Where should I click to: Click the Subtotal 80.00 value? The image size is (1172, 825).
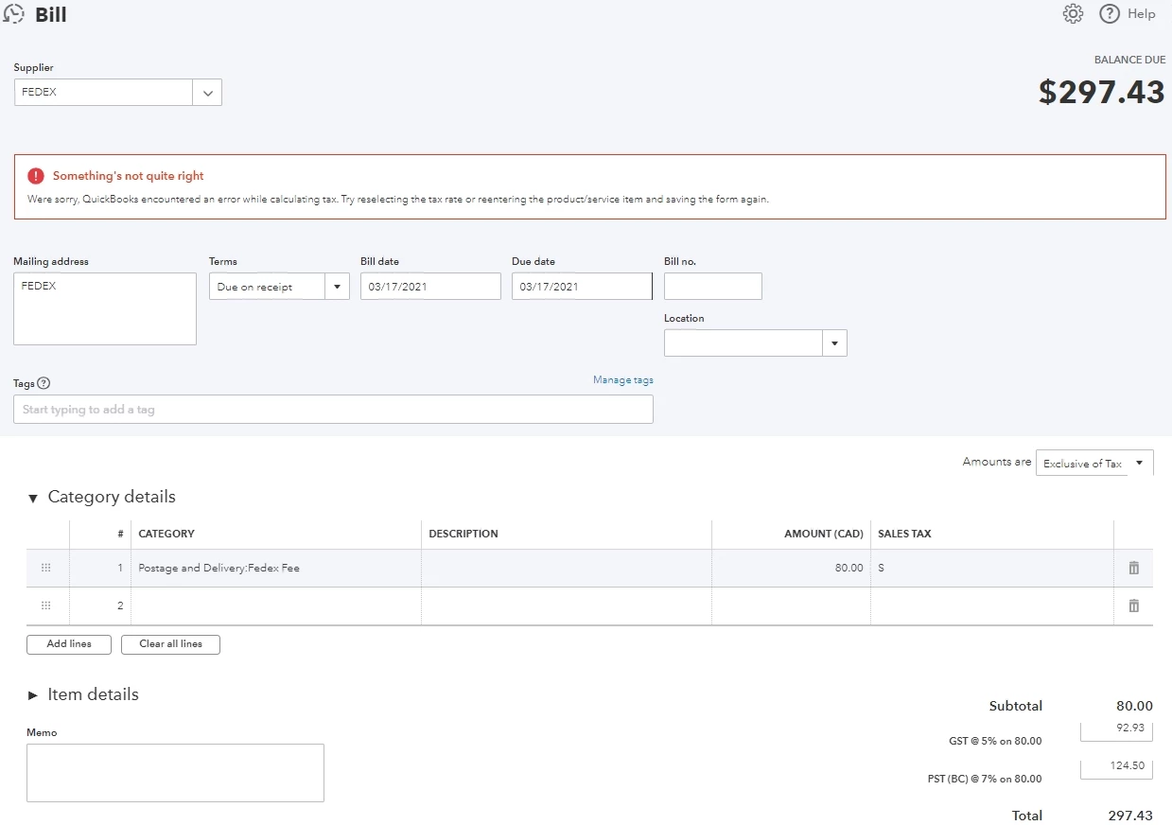pos(1134,706)
